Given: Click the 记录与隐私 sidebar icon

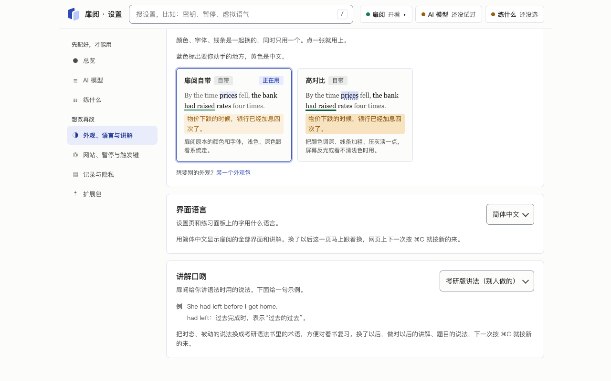Looking at the screenshot, I should pos(75,174).
